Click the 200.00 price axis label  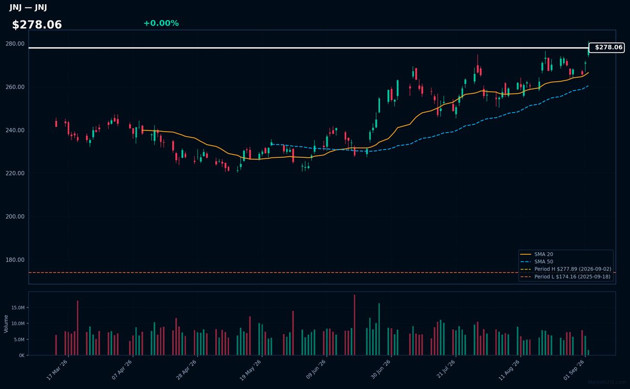15,217
